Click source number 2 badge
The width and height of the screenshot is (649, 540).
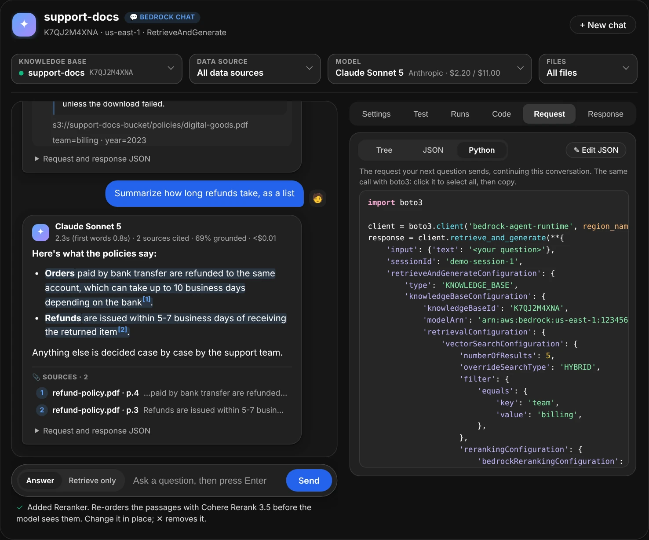(42, 410)
